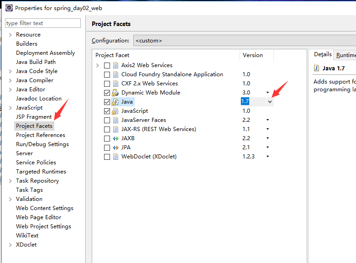
Task: Expand the Task Repository node
Action: 10,181
